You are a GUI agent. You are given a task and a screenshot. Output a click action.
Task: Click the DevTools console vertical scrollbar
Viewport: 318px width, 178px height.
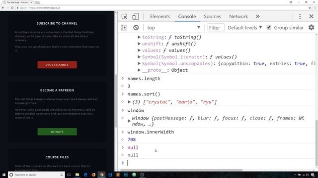pos(317,143)
